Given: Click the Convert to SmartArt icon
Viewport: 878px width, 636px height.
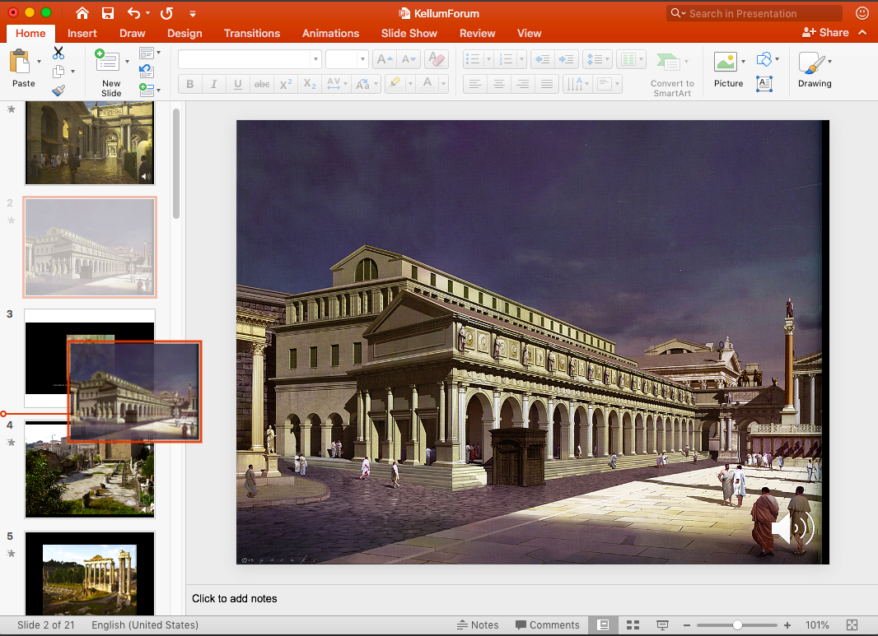Looking at the screenshot, I should (668, 62).
